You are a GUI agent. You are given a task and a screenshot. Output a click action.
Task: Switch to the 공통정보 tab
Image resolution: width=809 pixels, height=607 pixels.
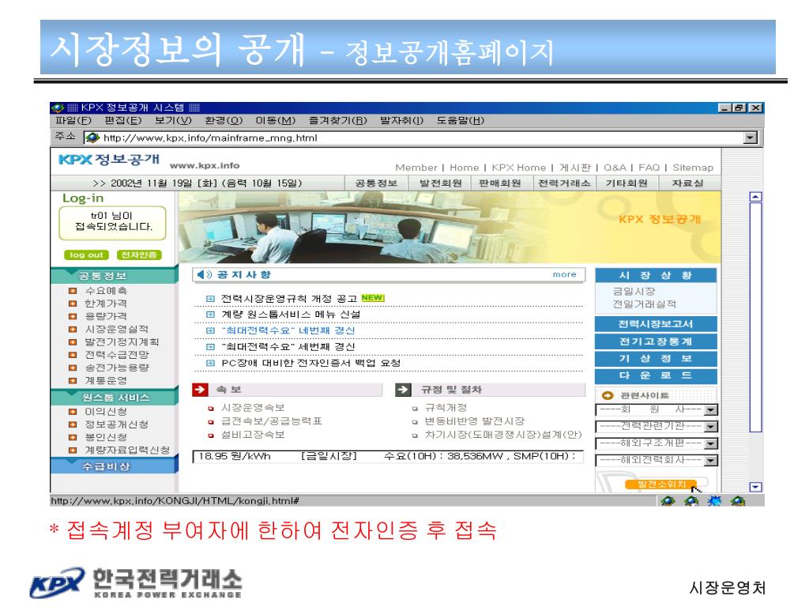pyautogui.click(x=376, y=183)
